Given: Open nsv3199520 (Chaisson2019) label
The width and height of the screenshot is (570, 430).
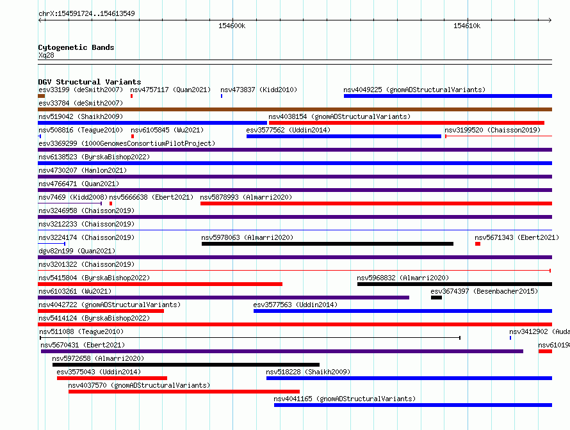Looking at the screenshot, I should [x=493, y=130].
